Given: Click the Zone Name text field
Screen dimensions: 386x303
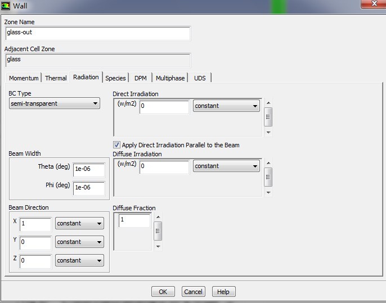Looking at the screenshot, I should [x=97, y=33].
